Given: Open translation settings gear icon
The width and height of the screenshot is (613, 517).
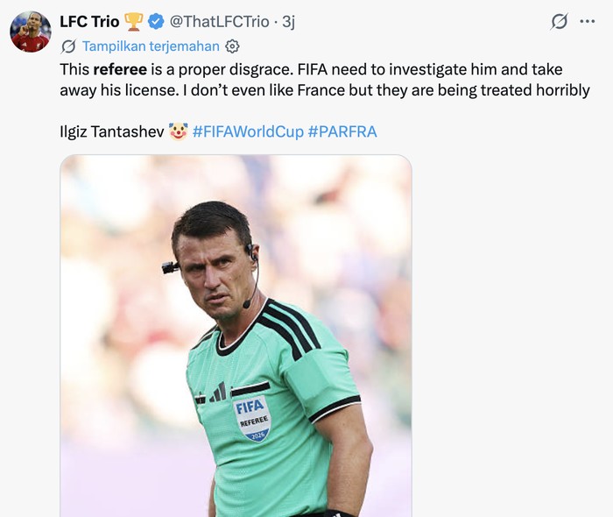Looking at the screenshot, I should [232, 46].
